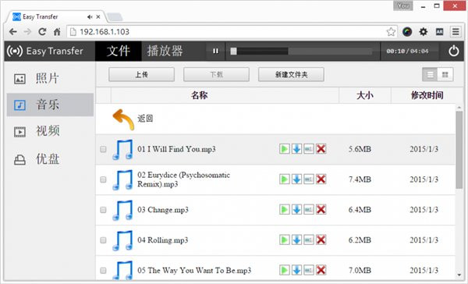This screenshot has height=284, width=468.
Task: Rename 05 The Way You Want To Be.mp3
Action: click(x=309, y=270)
